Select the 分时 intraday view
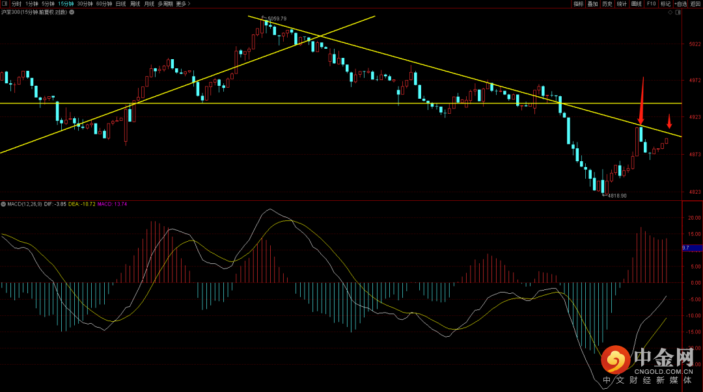703x392 pixels. [17, 4]
